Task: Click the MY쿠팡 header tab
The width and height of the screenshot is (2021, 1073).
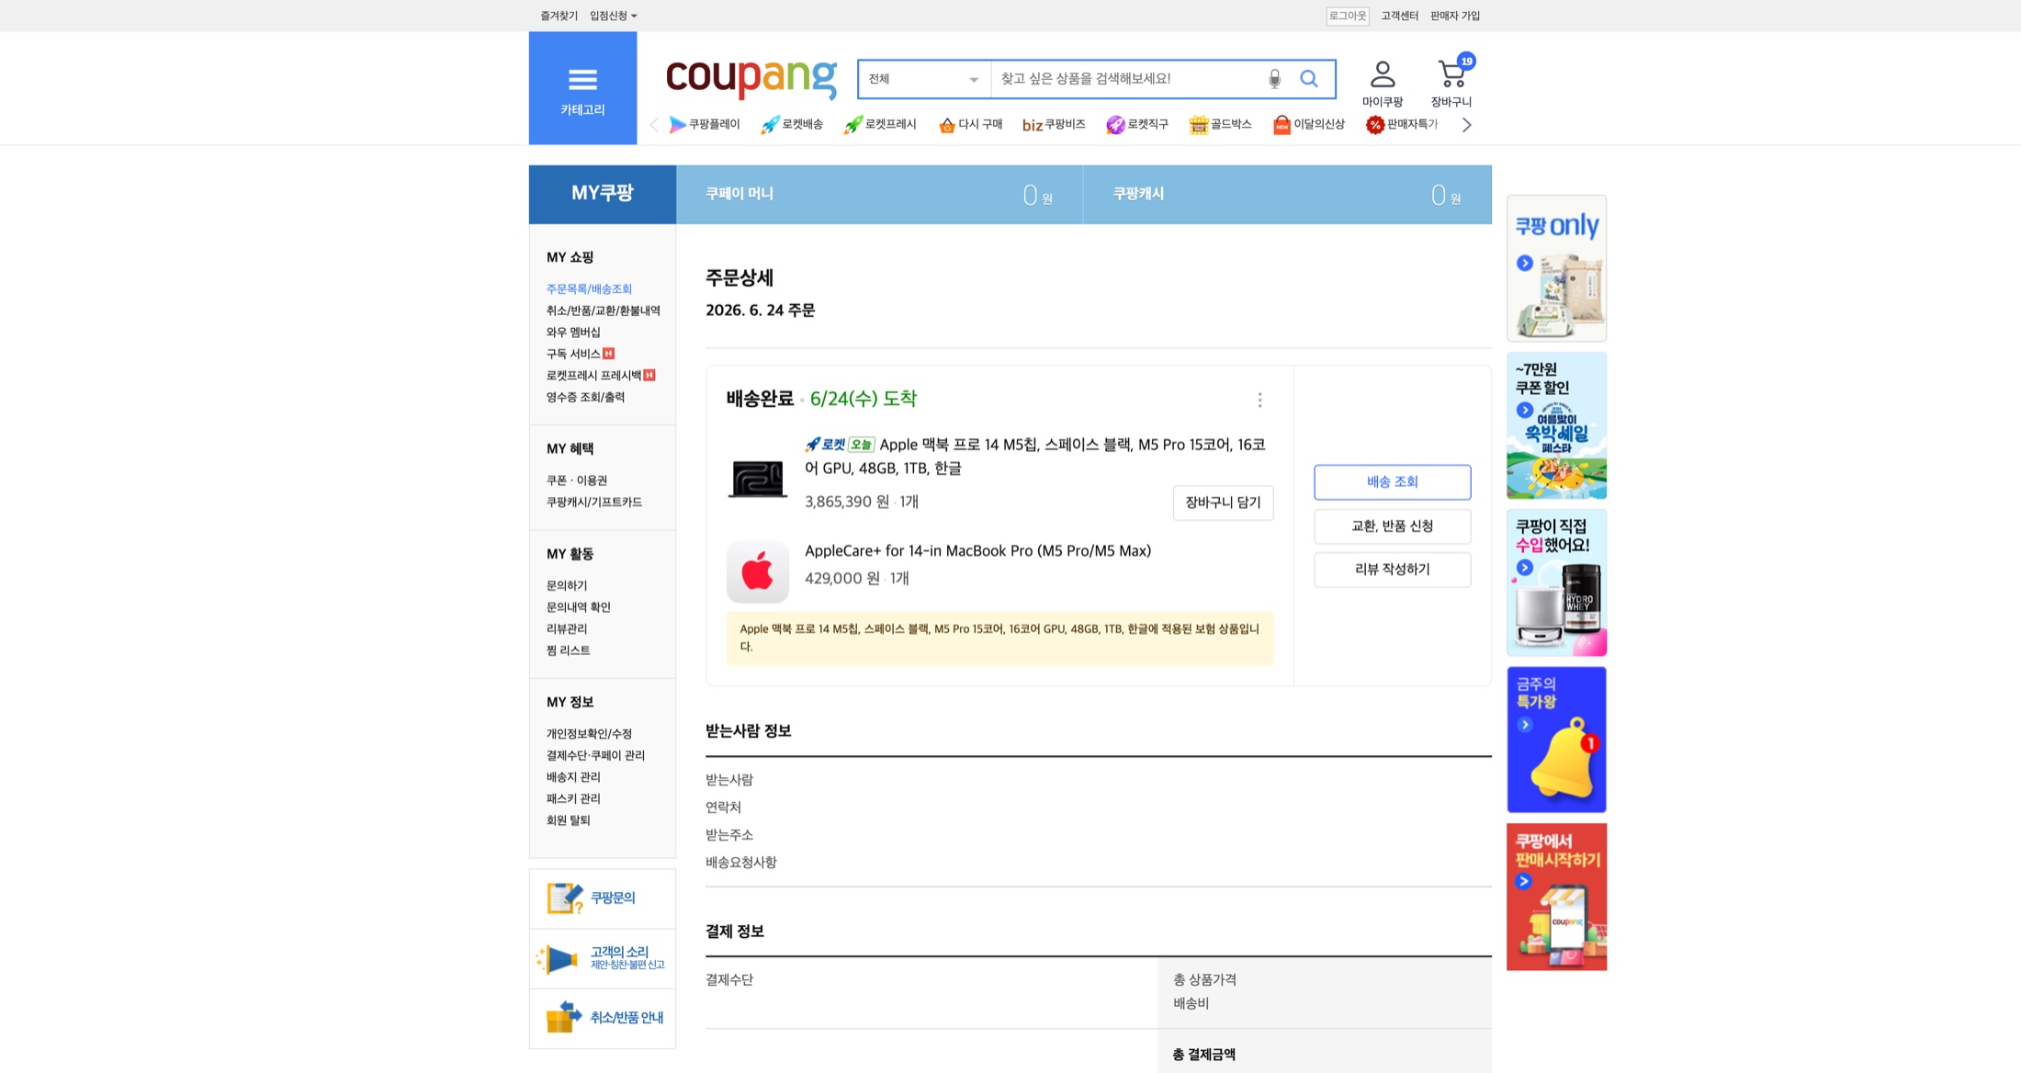Action: tap(603, 194)
